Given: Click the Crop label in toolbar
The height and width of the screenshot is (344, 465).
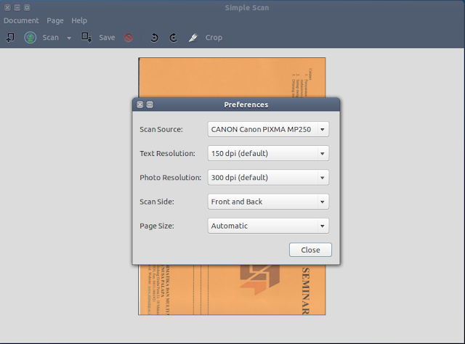Looking at the screenshot, I should 214,38.
